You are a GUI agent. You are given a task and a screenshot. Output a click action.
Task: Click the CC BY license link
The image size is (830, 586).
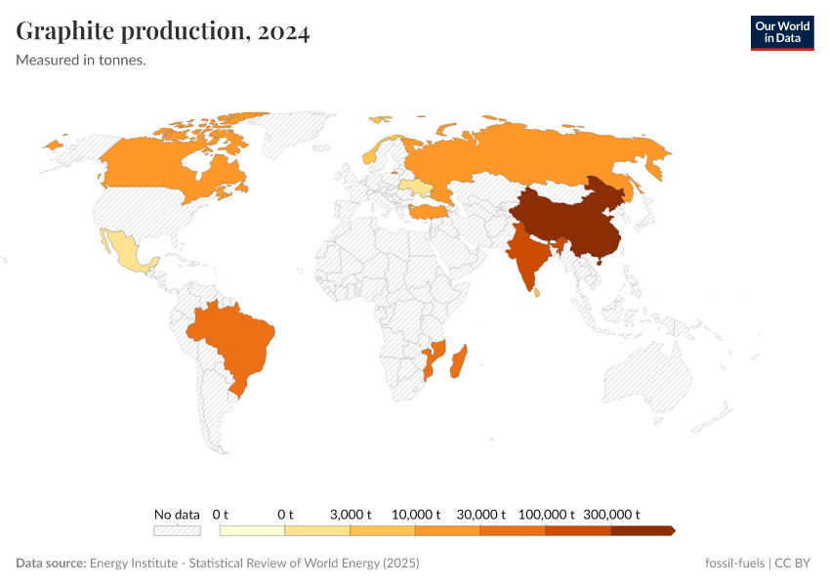(x=793, y=563)
